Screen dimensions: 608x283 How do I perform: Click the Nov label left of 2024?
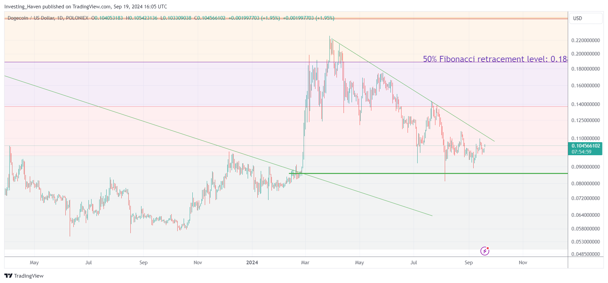[198, 263]
